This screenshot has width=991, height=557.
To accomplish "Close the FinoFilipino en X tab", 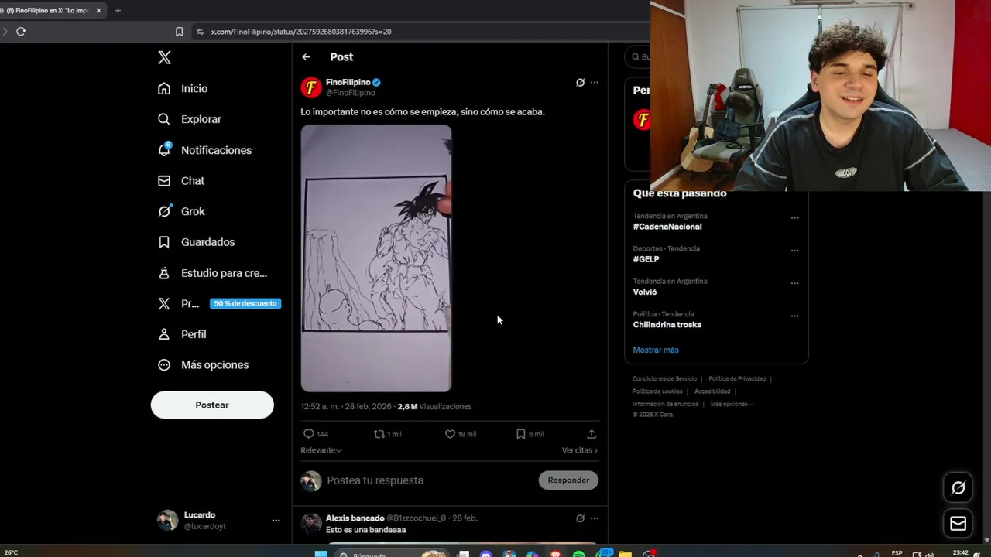I will pos(98,11).
